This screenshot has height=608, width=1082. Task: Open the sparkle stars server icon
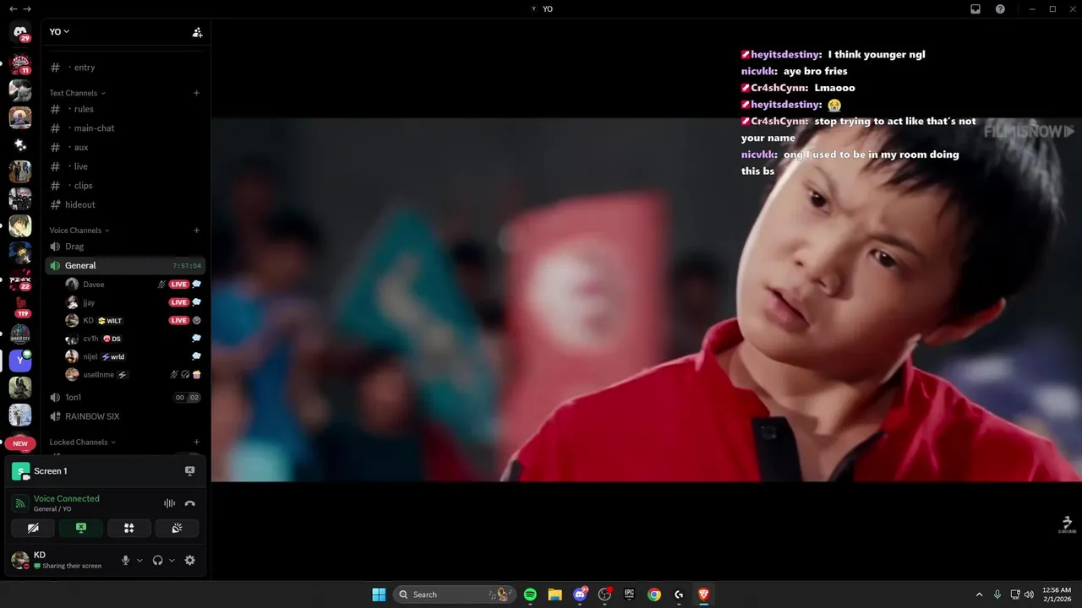click(20, 144)
